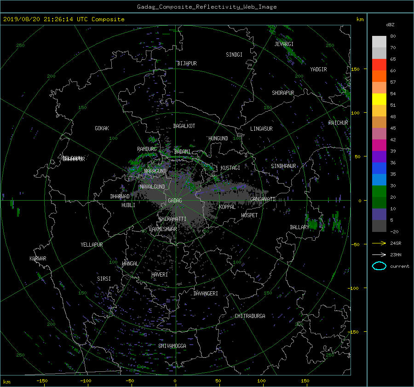This screenshot has width=414, height=387.
Task: Click the CHITRADURGA city label
Action: [x=250, y=316]
